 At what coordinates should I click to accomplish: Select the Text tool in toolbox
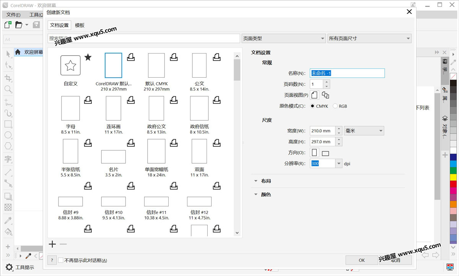(x=8, y=159)
